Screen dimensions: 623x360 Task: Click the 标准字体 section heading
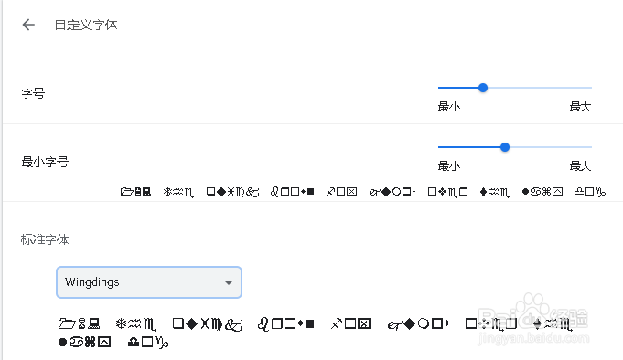pos(45,239)
